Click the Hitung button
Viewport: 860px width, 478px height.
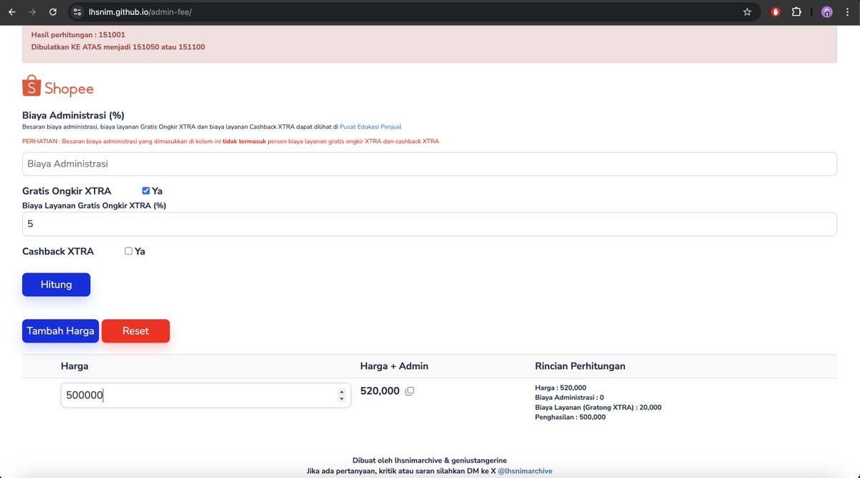point(56,285)
